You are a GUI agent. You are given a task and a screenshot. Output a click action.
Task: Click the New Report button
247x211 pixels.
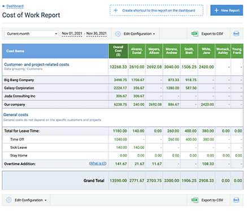[227, 10]
